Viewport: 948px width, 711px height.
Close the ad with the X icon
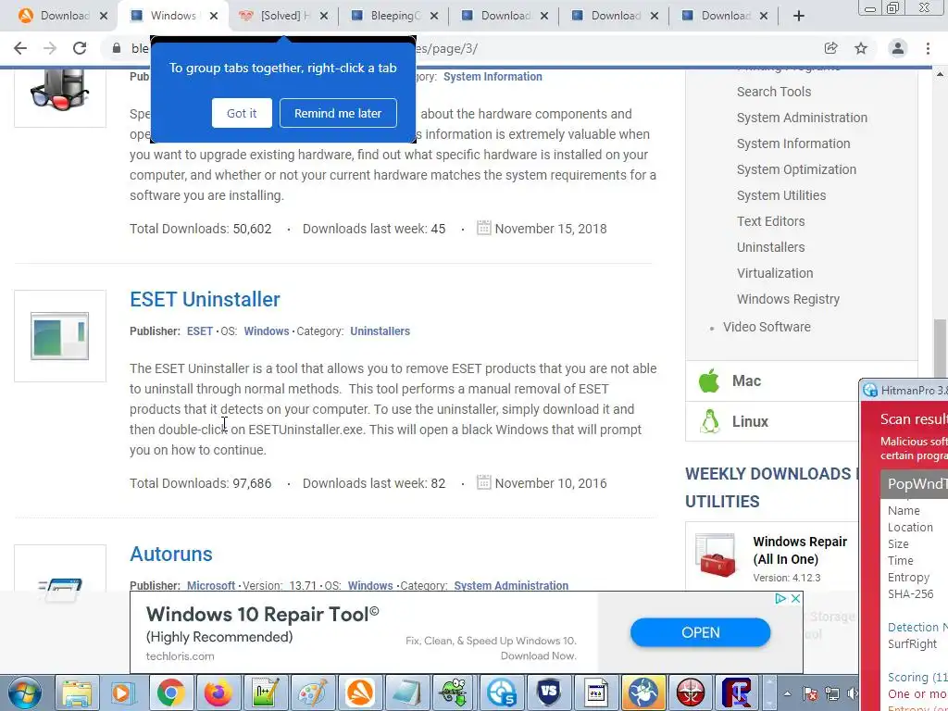(x=795, y=599)
